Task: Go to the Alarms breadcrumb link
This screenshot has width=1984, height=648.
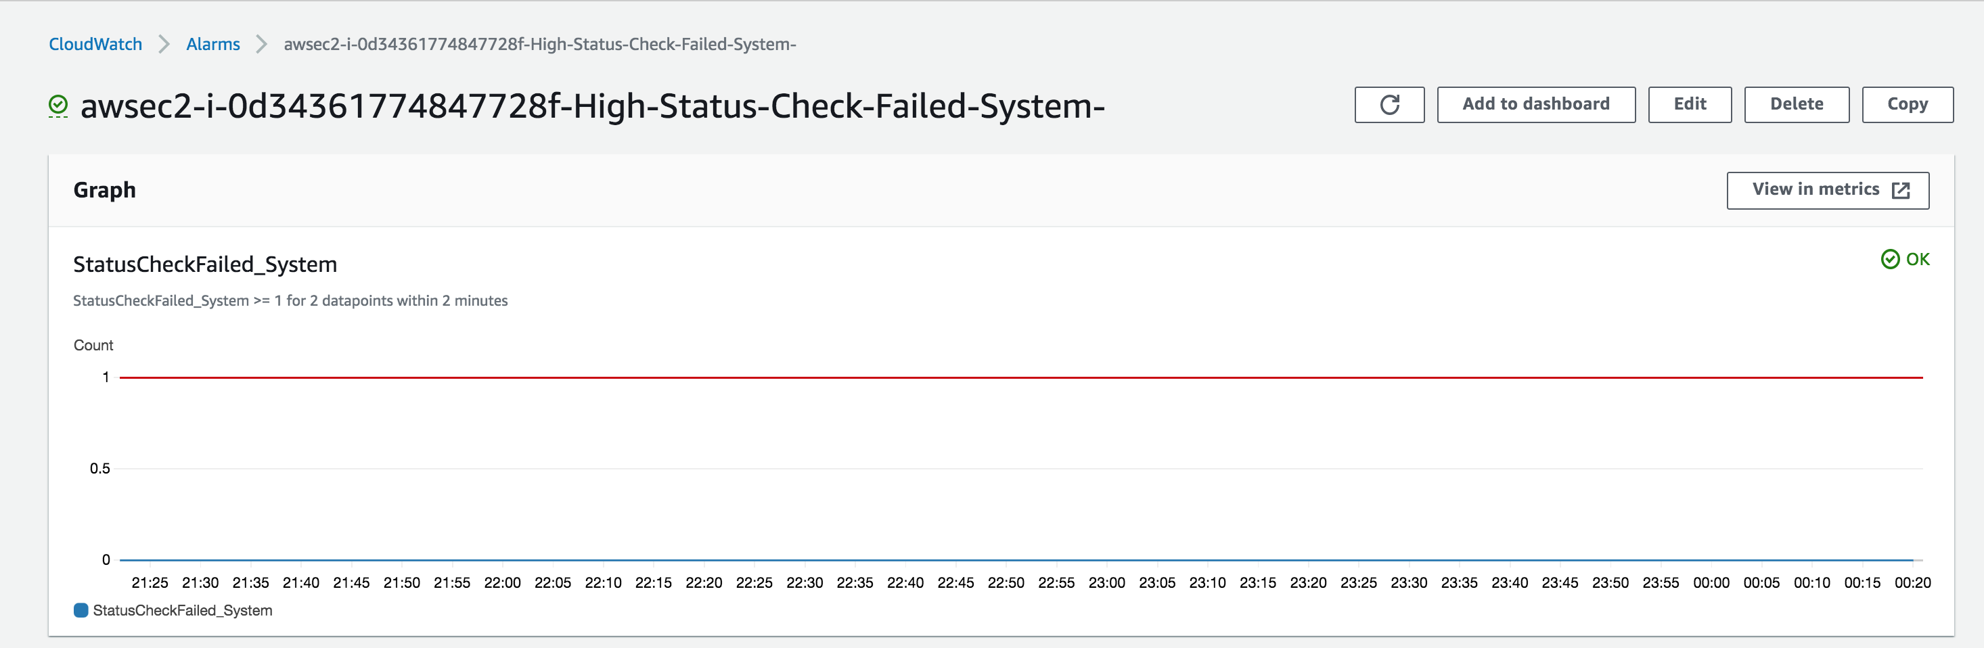Action: pyautogui.click(x=213, y=44)
